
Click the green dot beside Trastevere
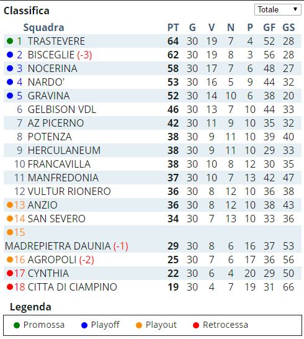coord(10,41)
